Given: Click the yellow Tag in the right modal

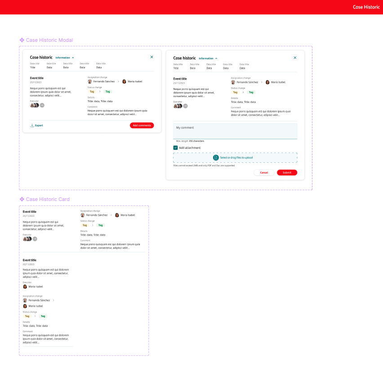Looking at the screenshot, I should click(235, 92).
